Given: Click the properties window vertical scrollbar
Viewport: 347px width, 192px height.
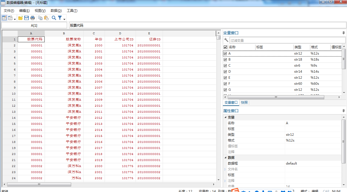Looking at the screenshot, I should coord(343,142).
